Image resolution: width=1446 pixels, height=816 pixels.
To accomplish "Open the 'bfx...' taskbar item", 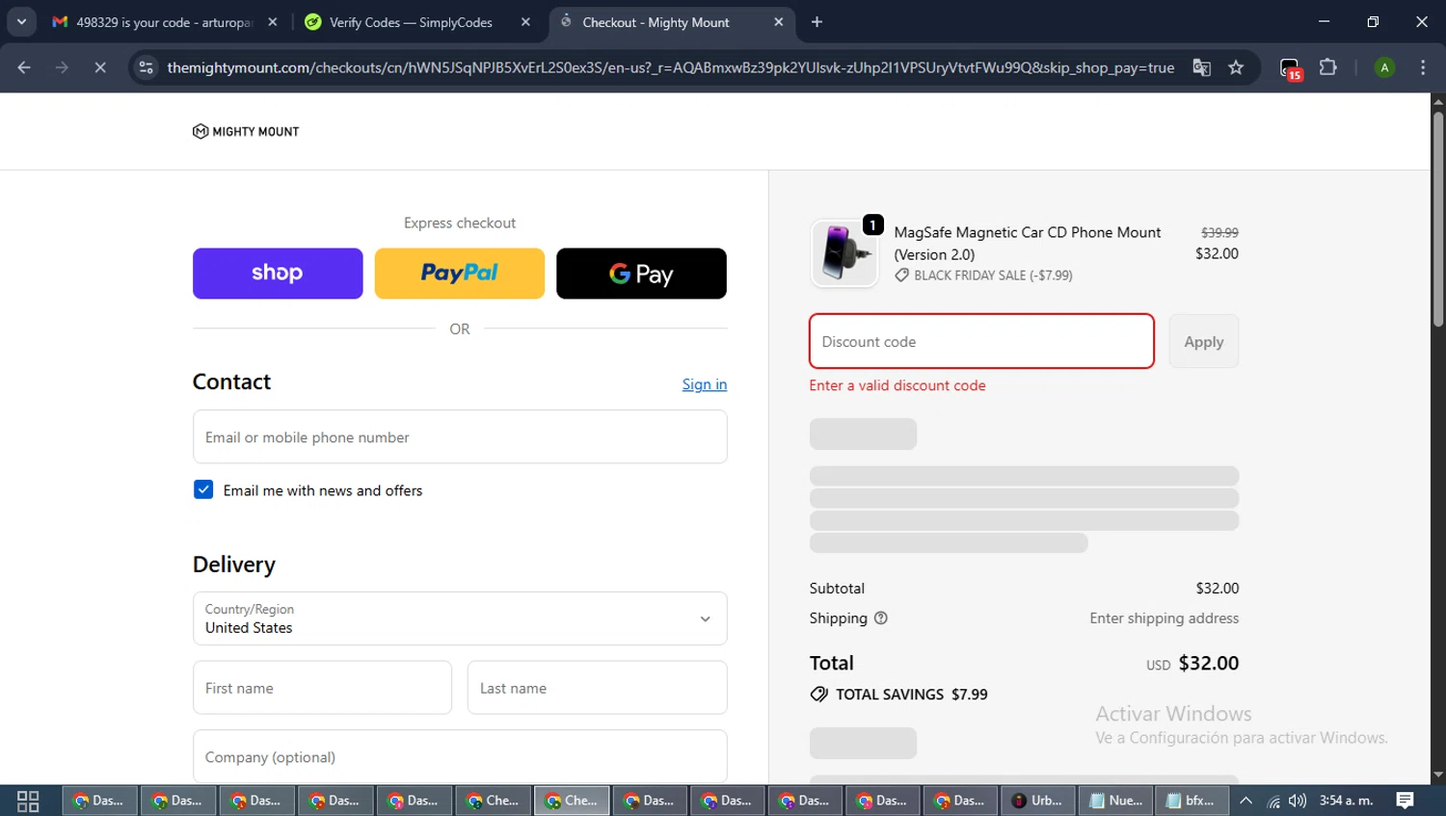I will (x=1192, y=801).
